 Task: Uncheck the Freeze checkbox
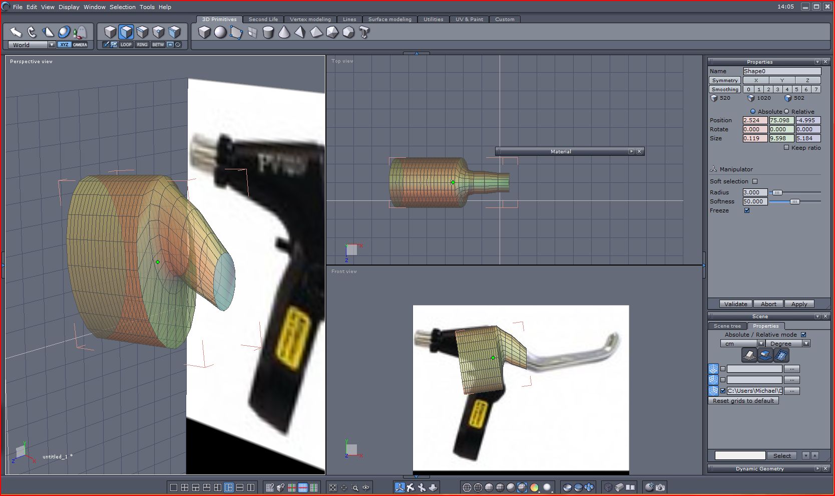click(747, 210)
